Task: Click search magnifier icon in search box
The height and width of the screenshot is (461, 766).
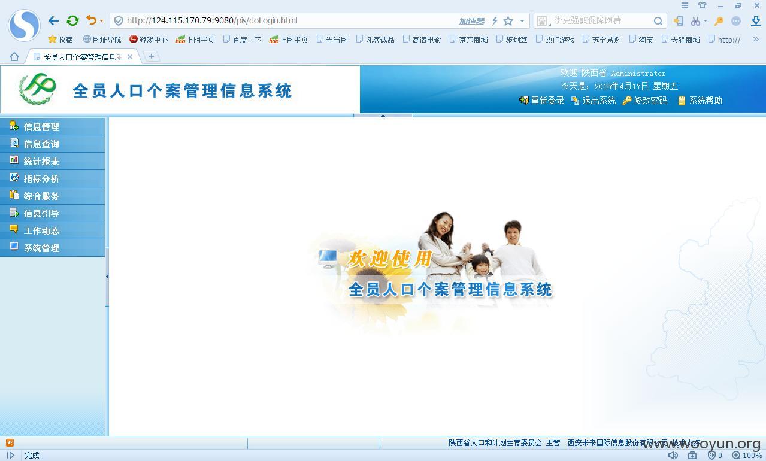Action: pyautogui.click(x=658, y=21)
